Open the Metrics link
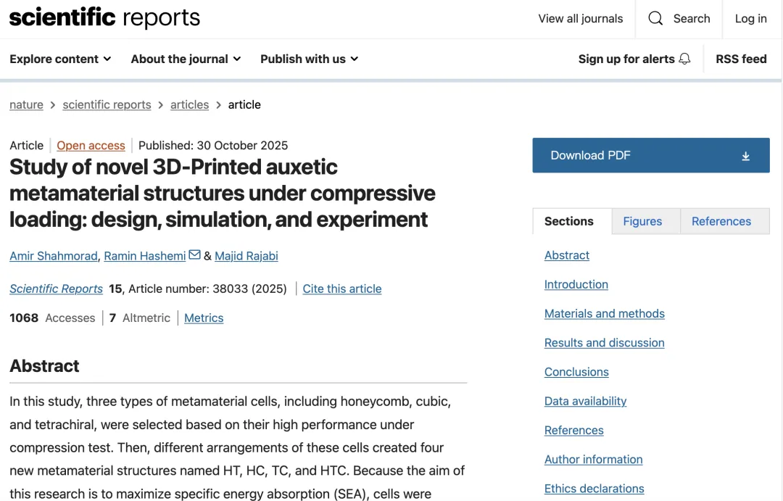 (204, 318)
